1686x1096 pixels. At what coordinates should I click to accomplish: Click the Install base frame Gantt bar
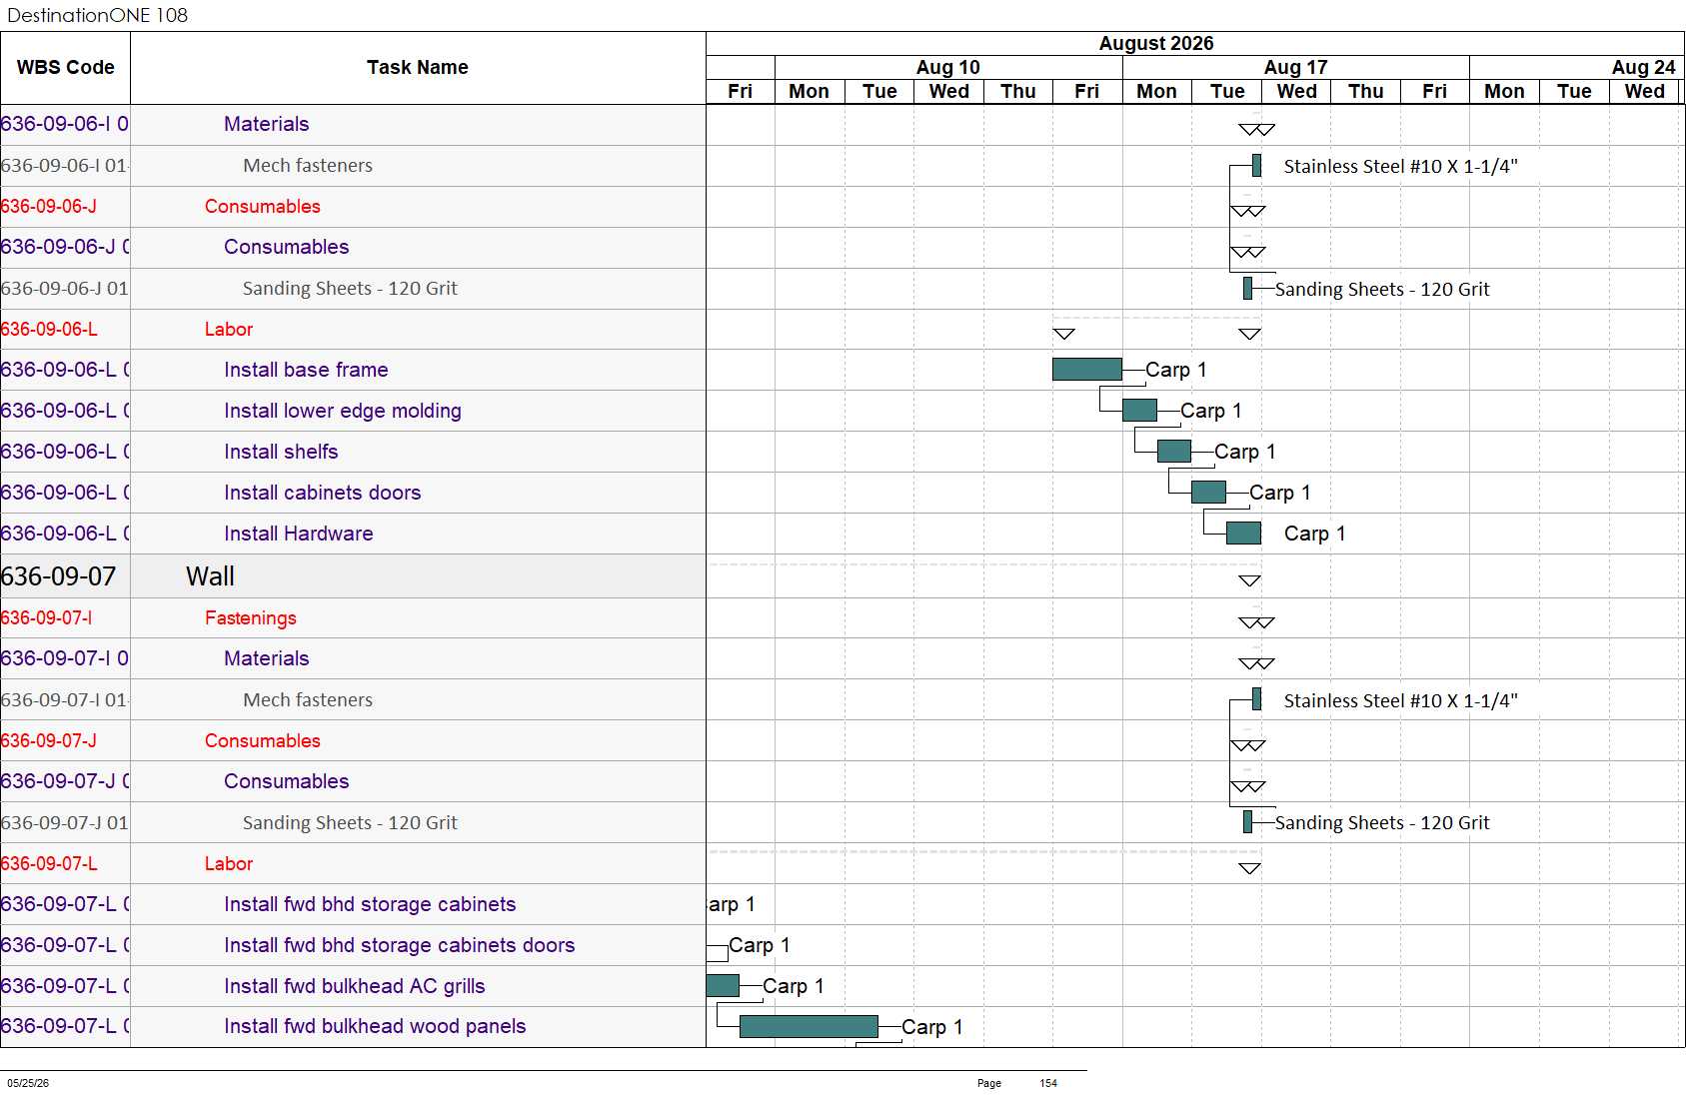pos(1086,370)
